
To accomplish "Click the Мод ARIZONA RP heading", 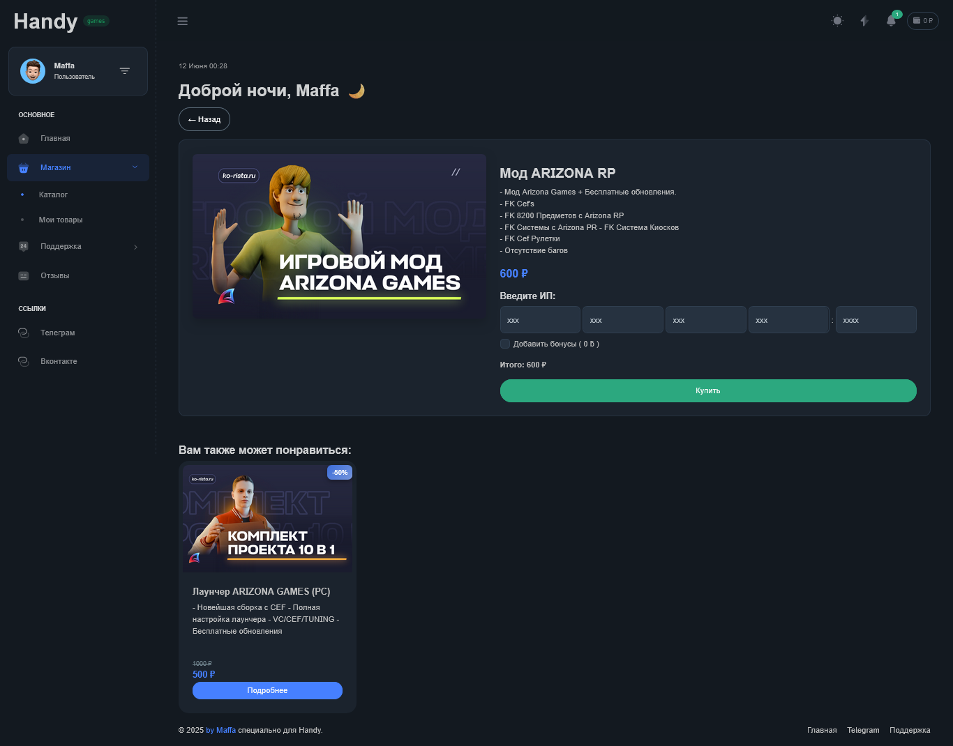I will coord(557,173).
